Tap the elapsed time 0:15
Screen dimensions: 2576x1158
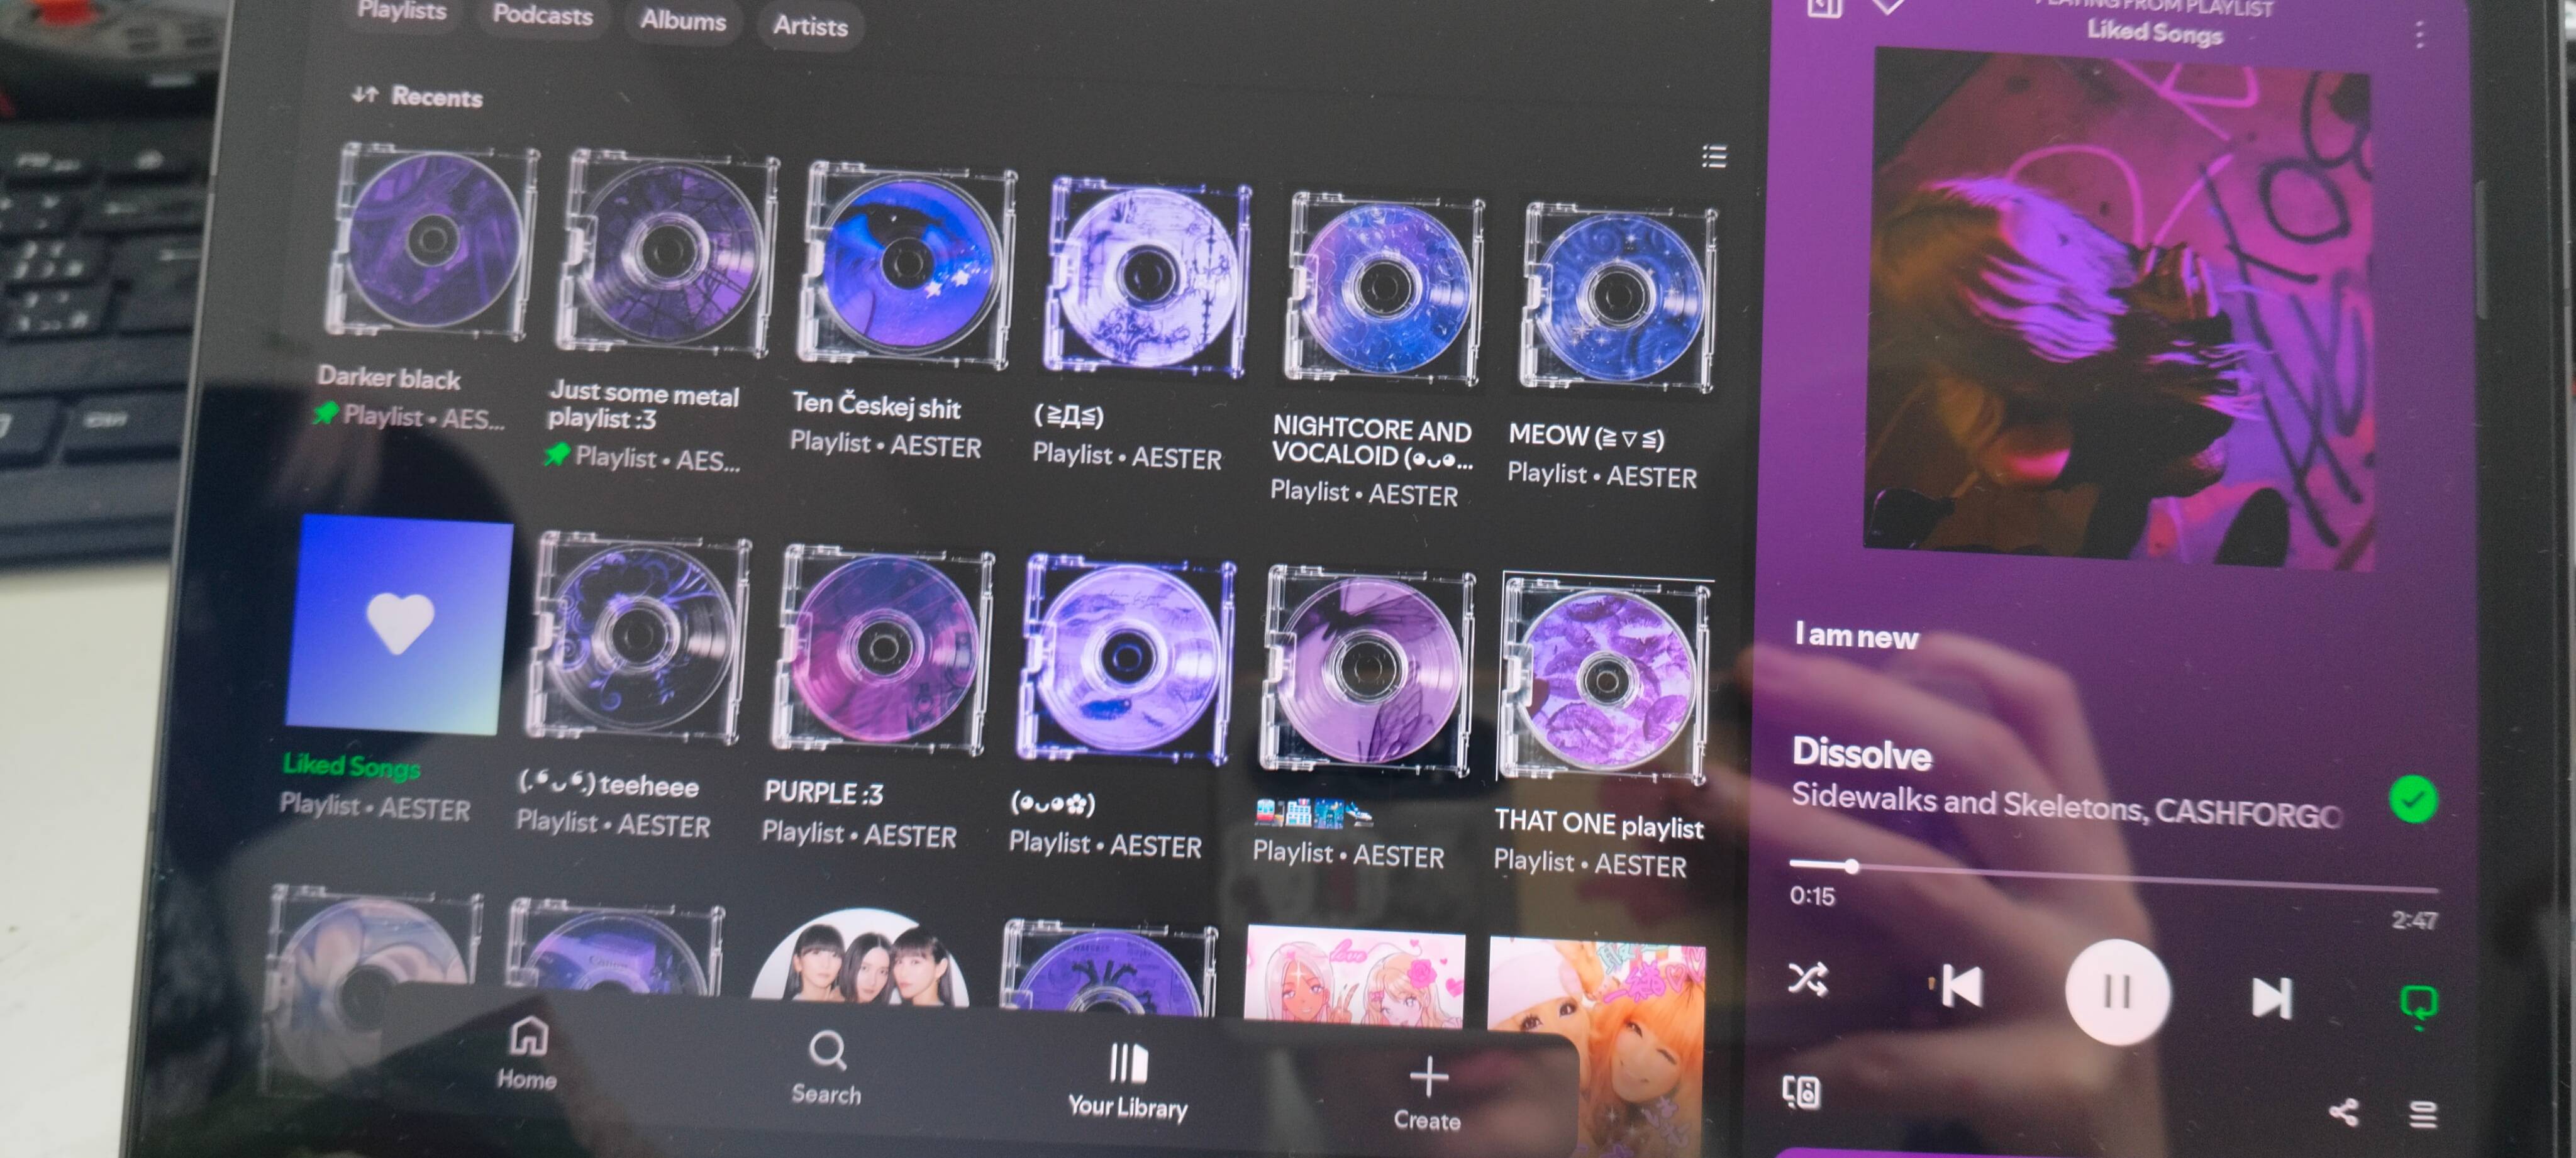(1812, 896)
